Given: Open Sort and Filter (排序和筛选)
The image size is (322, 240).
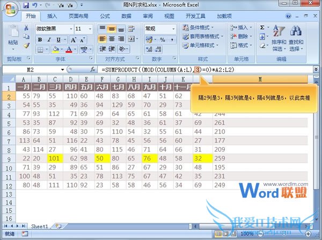Looking at the screenshot, I should click(279, 38).
